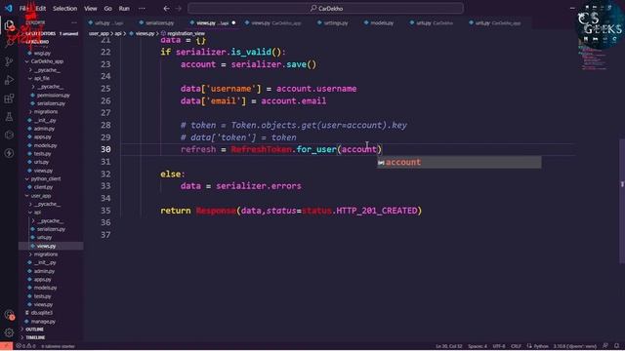625x351 pixels.
Task: Open the Edit menu
Action: coord(41,8)
